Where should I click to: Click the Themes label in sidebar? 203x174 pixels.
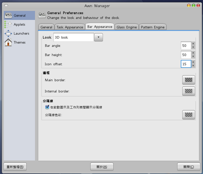click(20, 42)
